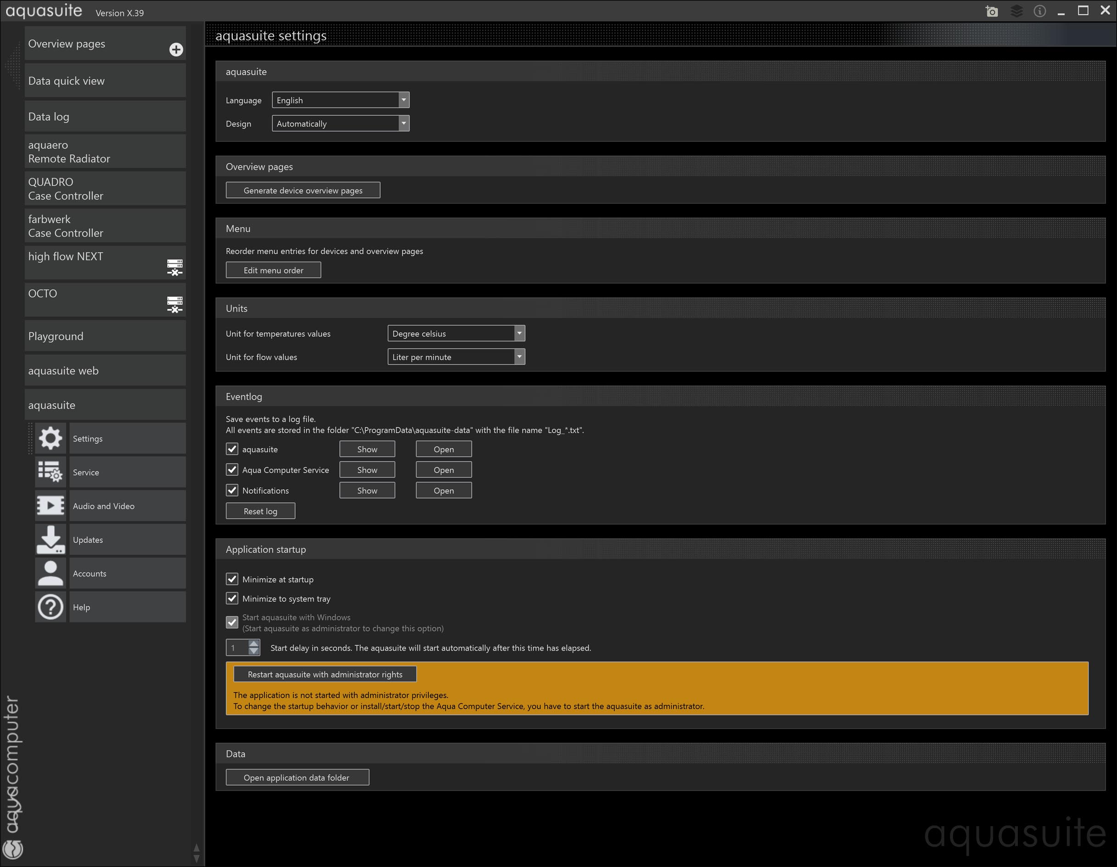Click Restart aquasuite with administrator rights
The width and height of the screenshot is (1117, 867).
[x=325, y=674]
